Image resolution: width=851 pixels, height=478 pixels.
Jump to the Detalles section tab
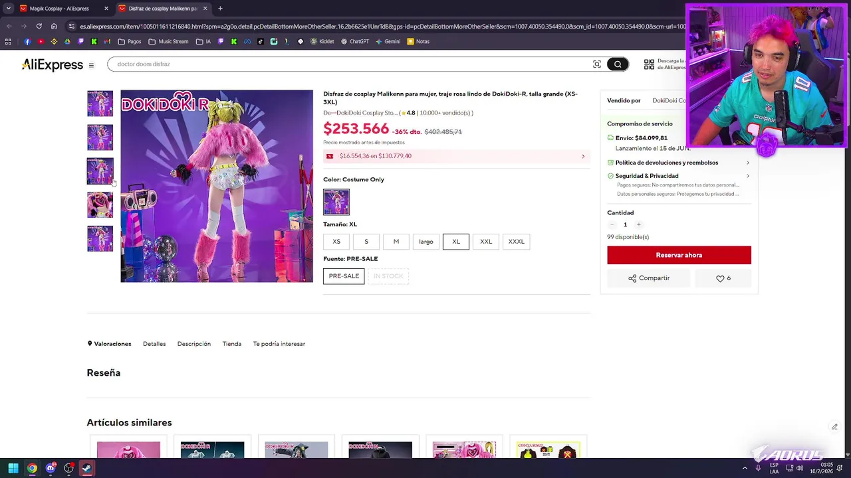pyautogui.click(x=154, y=344)
